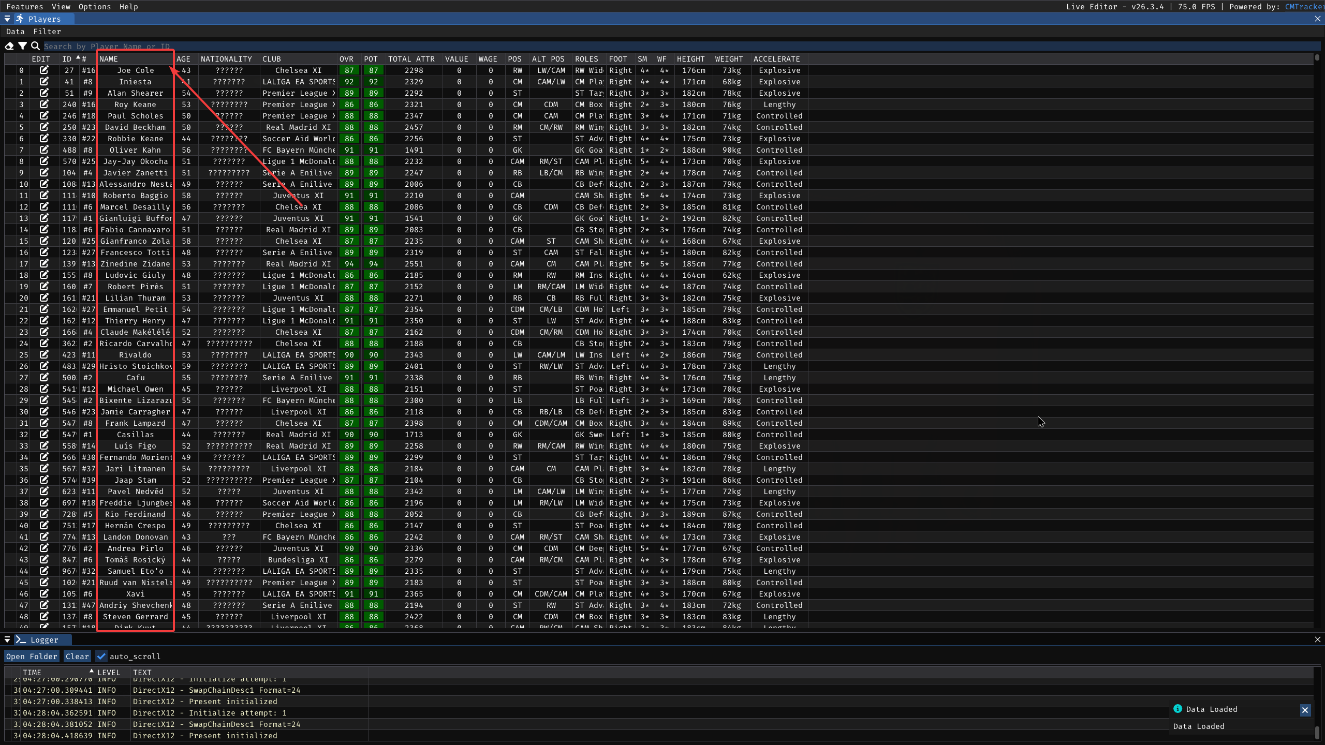Click edit icon for Xavi
The height and width of the screenshot is (745, 1325).
pyautogui.click(x=44, y=593)
